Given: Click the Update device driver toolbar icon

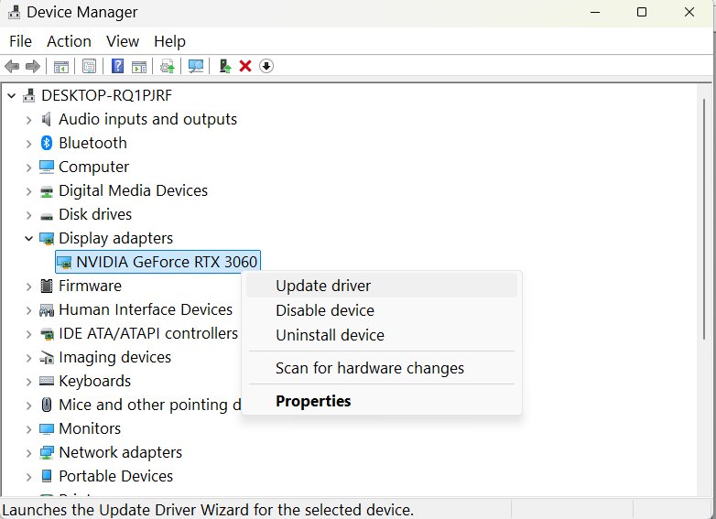Looking at the screenshot, I should [x=224, y=66].
